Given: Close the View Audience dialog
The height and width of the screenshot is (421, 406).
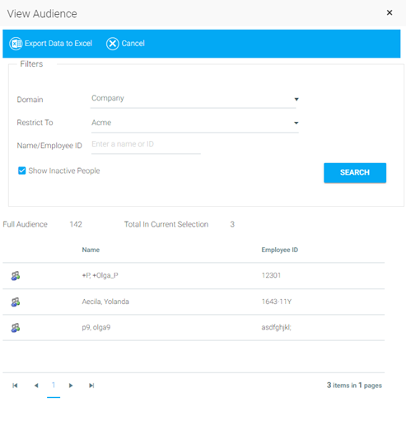Looking at the screenshot, I should pyautogui.click(x=390, y=12).
